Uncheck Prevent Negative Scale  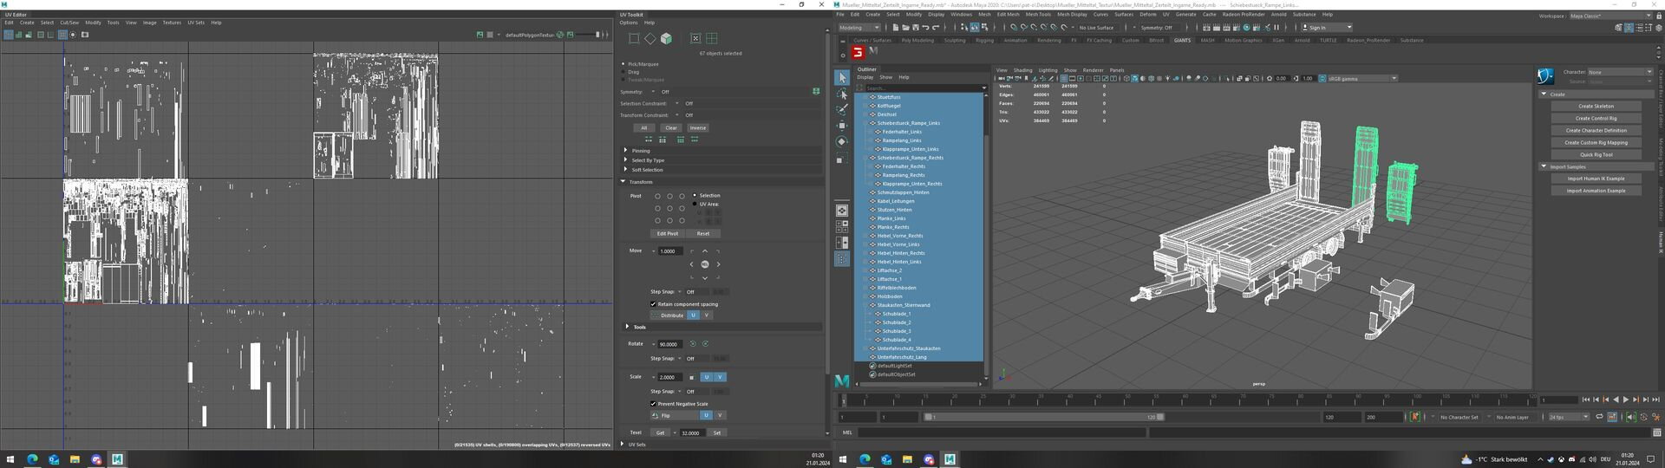coord(653,404)
